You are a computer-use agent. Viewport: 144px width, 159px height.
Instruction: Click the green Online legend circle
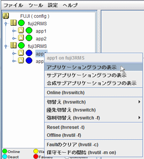(x=5, y=151)
